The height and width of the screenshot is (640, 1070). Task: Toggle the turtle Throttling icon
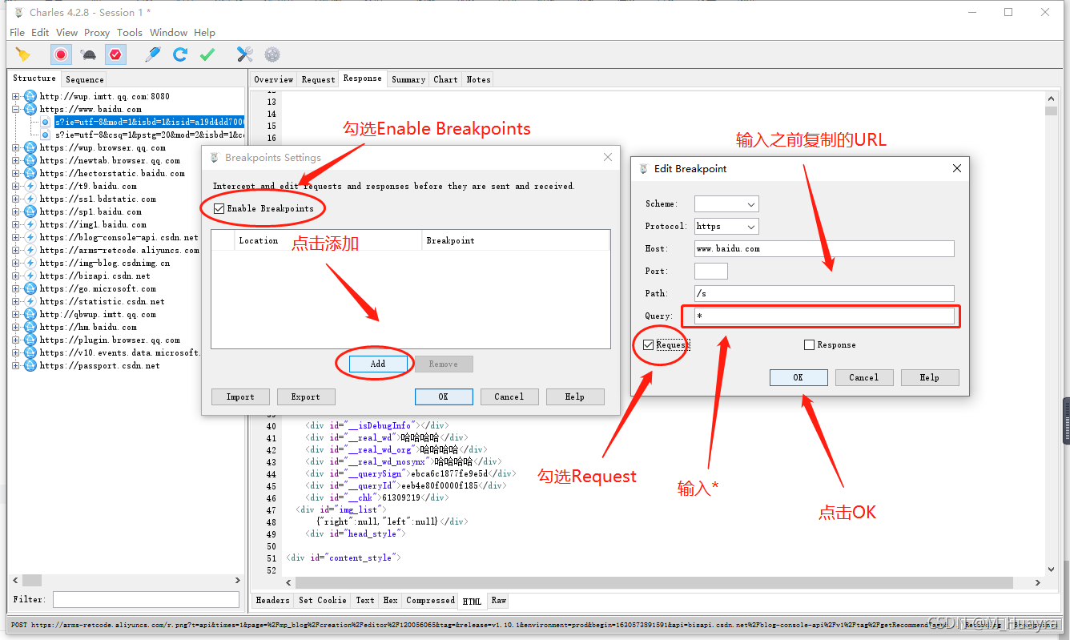[x=88, y=54]
